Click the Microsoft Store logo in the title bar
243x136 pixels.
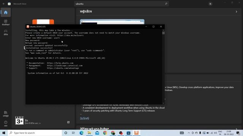click(9, 4)
